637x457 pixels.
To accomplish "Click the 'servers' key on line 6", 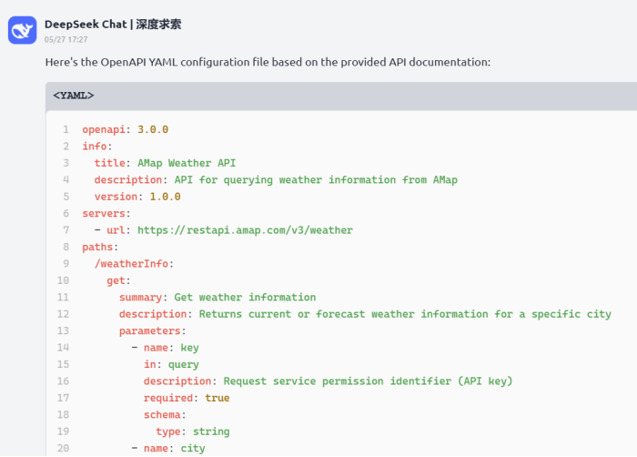I will [x=104, y=213].
